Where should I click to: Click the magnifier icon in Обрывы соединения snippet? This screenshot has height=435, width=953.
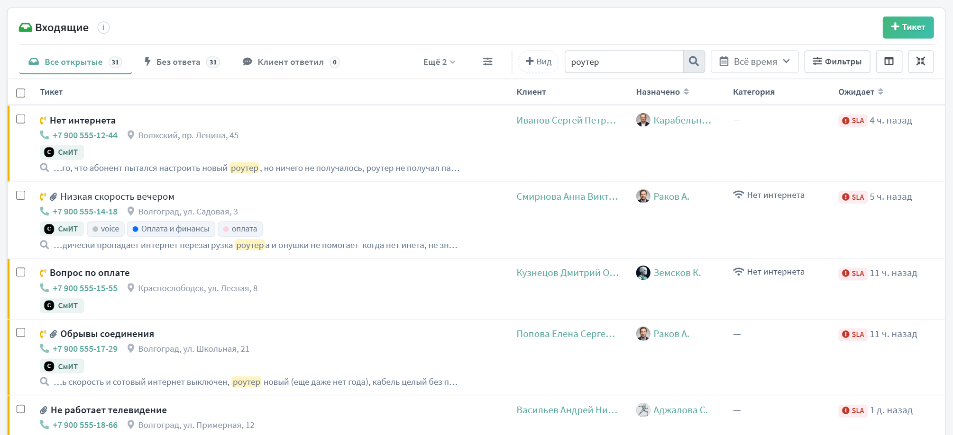[x=45, y=382]
